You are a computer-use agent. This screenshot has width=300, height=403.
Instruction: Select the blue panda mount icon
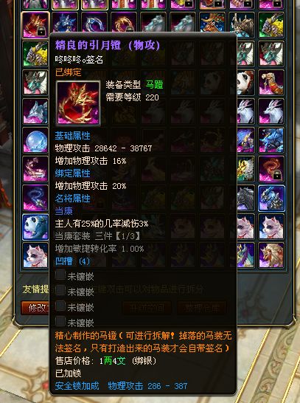(x=35, y=227)
